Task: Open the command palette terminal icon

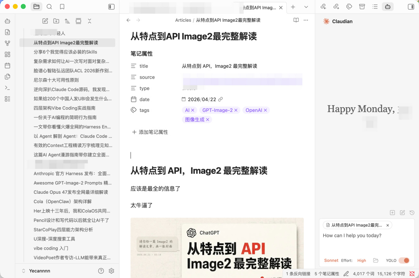Action: [7, 88]
